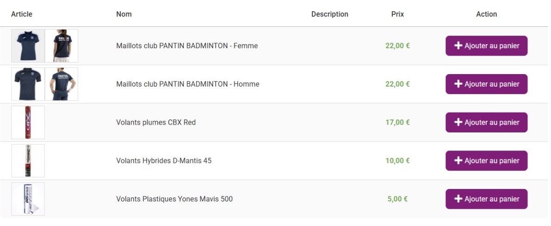View CBX Red shuttlecock tube image

click(28, 122)
